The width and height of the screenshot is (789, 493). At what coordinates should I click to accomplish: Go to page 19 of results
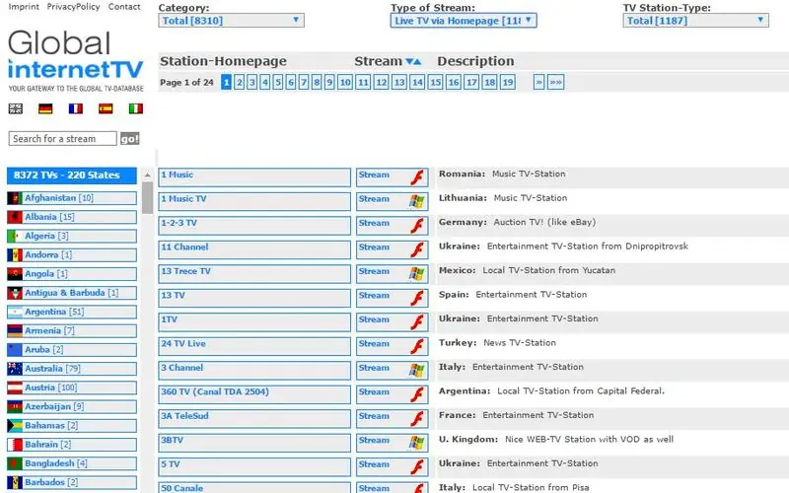coord(508,82)
